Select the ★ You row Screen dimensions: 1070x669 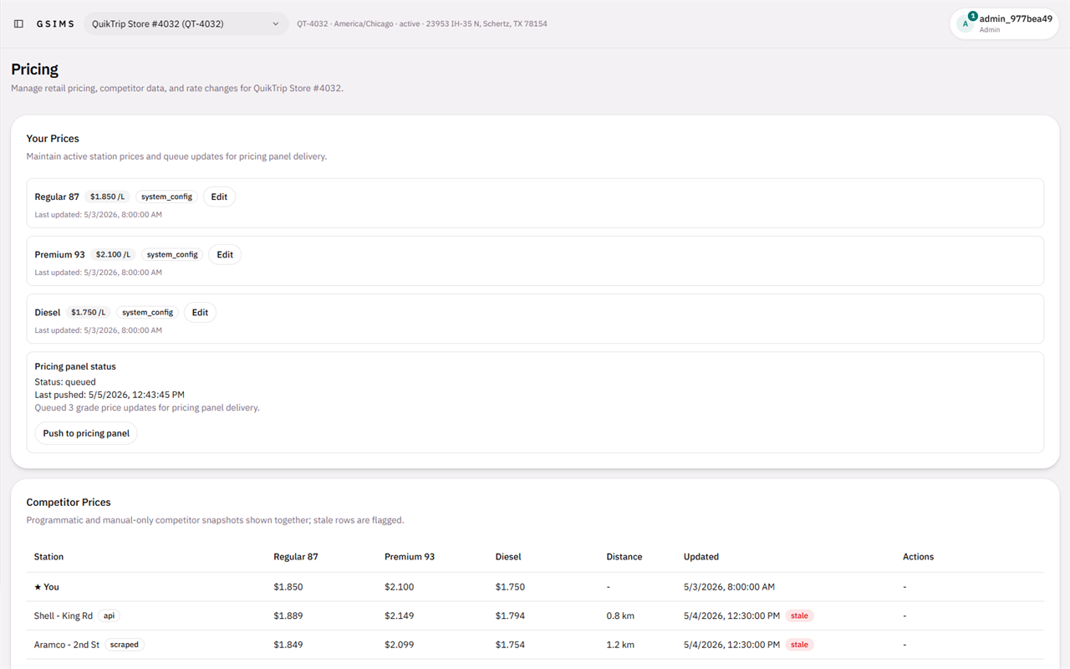click(535, 587)
